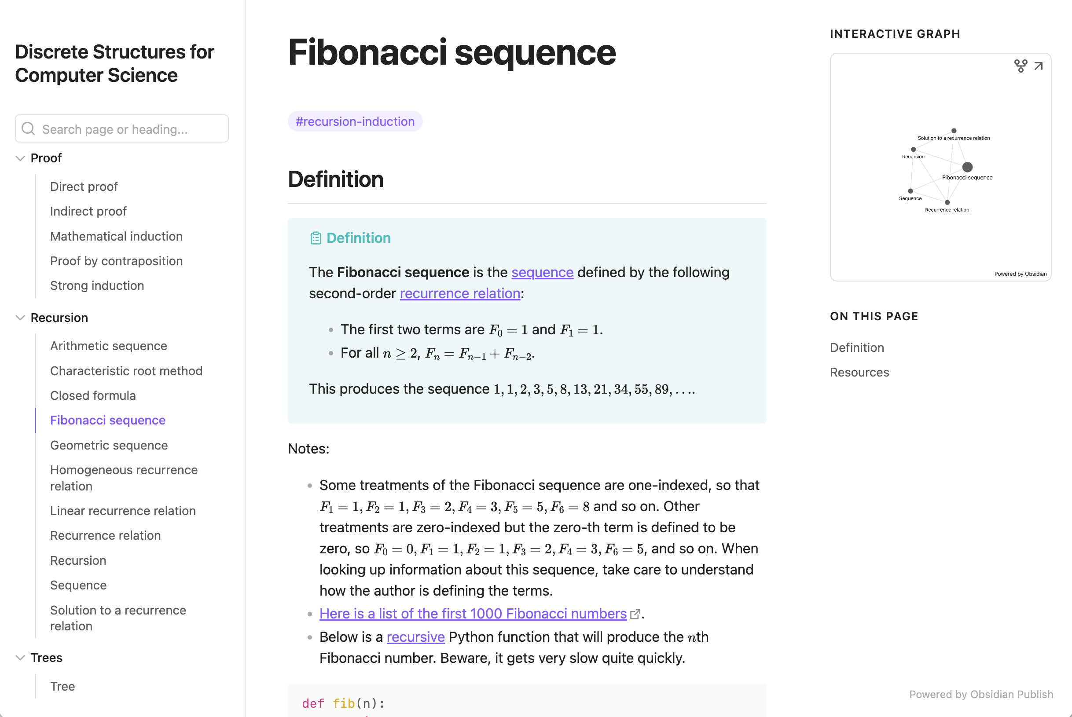Open the Closed formula page
The height and width of the screenshot is (717, 1072).
click(93, 395)
